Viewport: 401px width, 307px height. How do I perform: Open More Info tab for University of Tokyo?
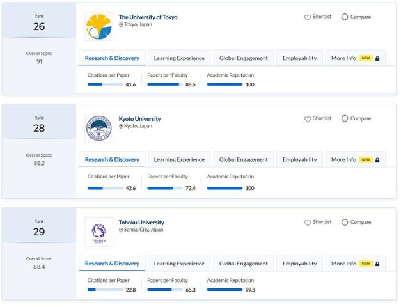[x=354, y=58]
